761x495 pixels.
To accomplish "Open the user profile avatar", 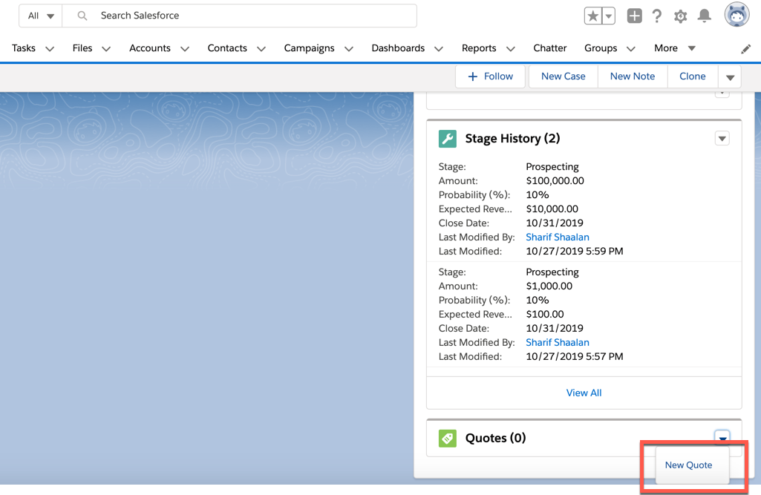I will (x=736, y=15).
